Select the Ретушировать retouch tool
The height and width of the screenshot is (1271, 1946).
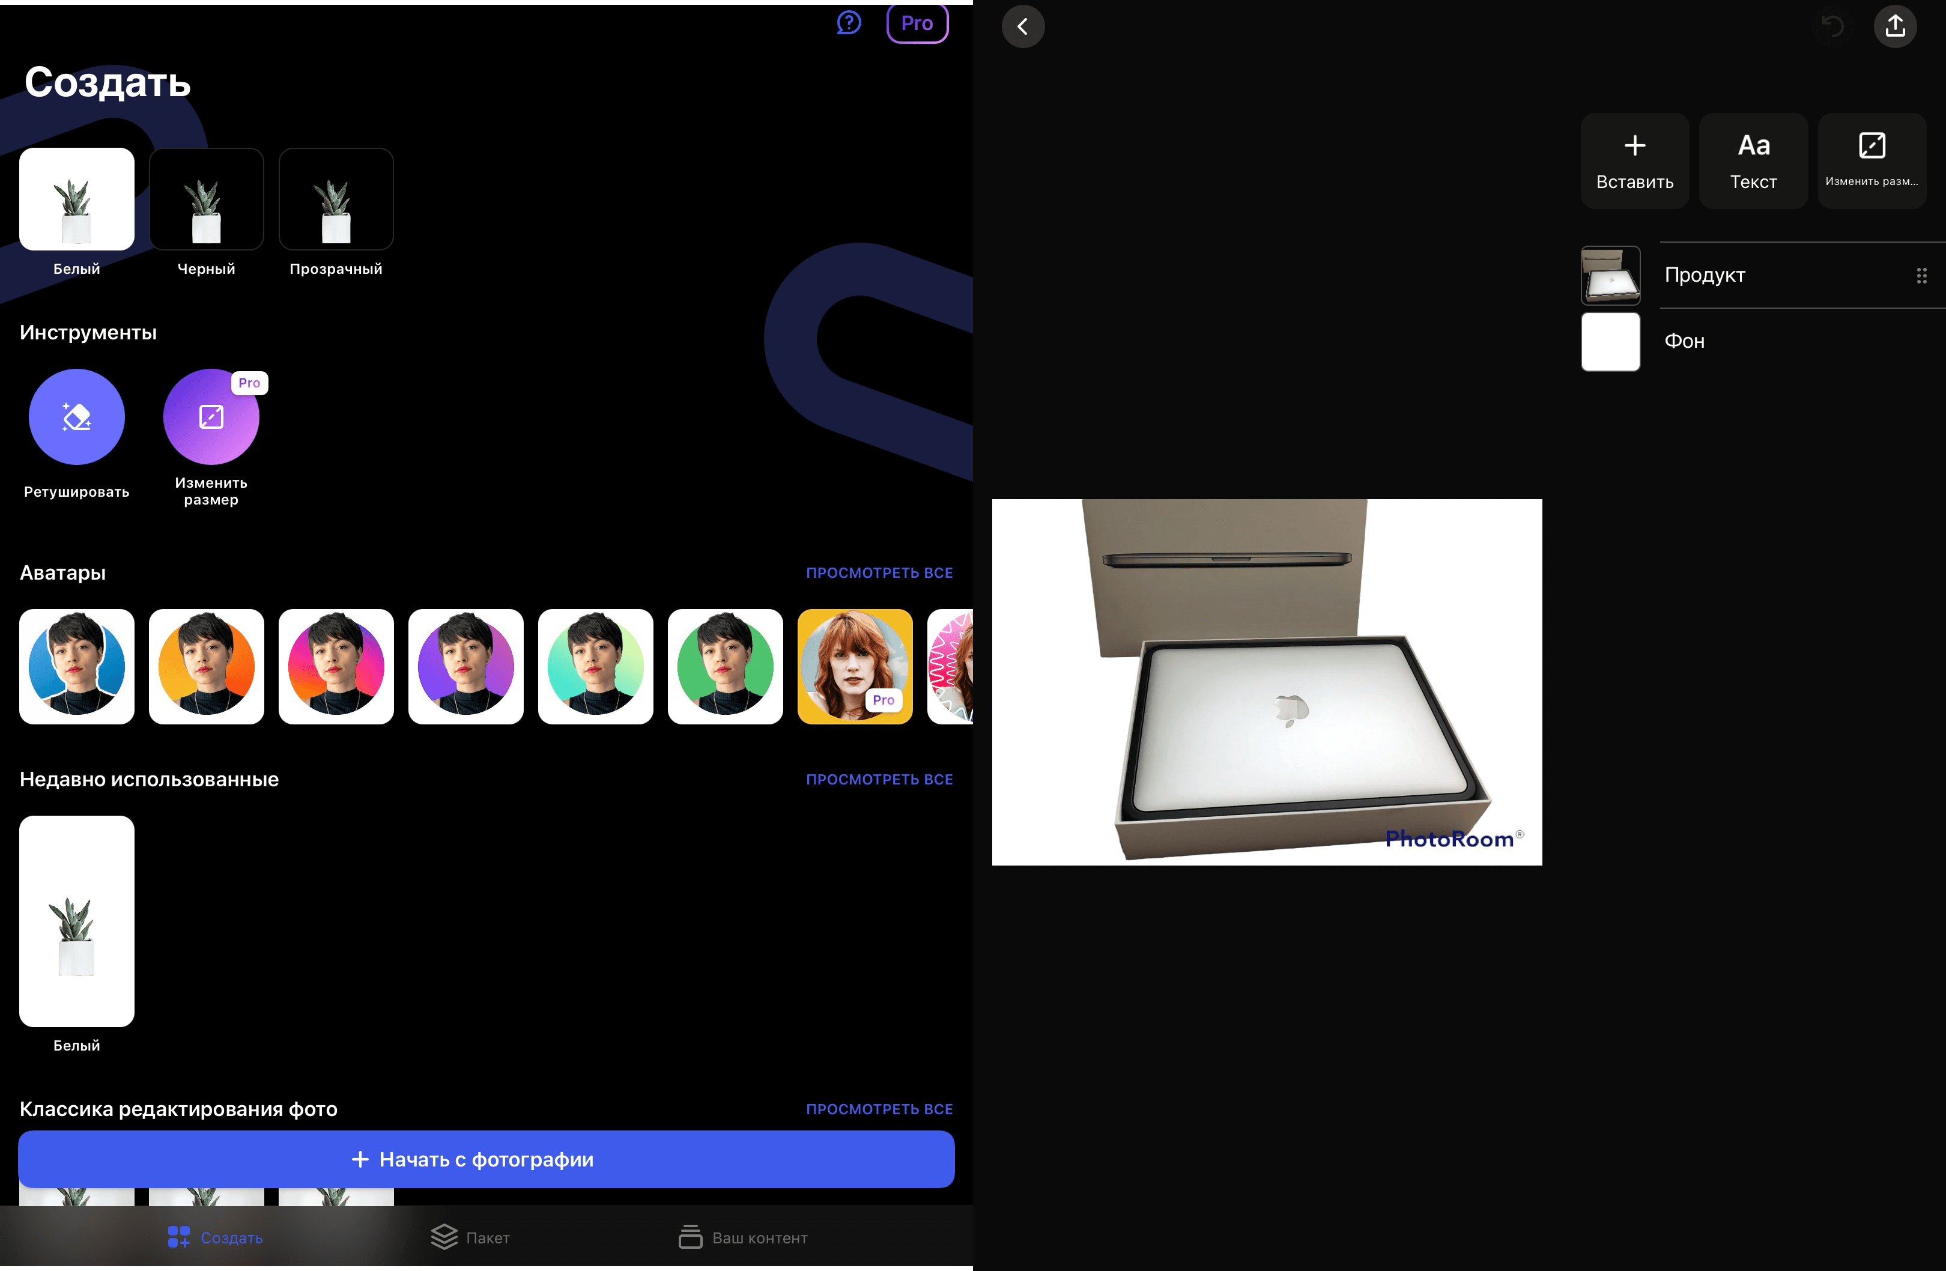pyautogui.click(x=77, y=417)
